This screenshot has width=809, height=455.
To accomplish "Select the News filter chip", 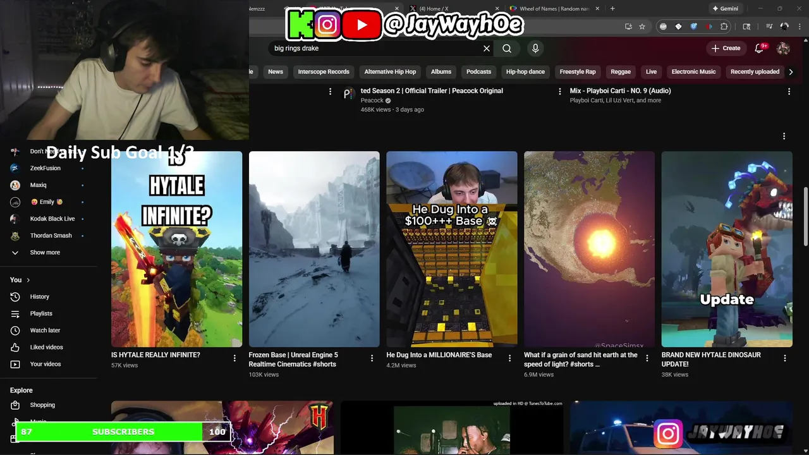I will [x=276, y=72].
